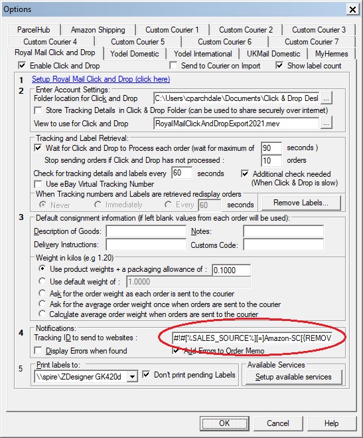Go to Custom Courier 5 tab
Viewport: 363px width, 438px height.
(x=138, y=42)
